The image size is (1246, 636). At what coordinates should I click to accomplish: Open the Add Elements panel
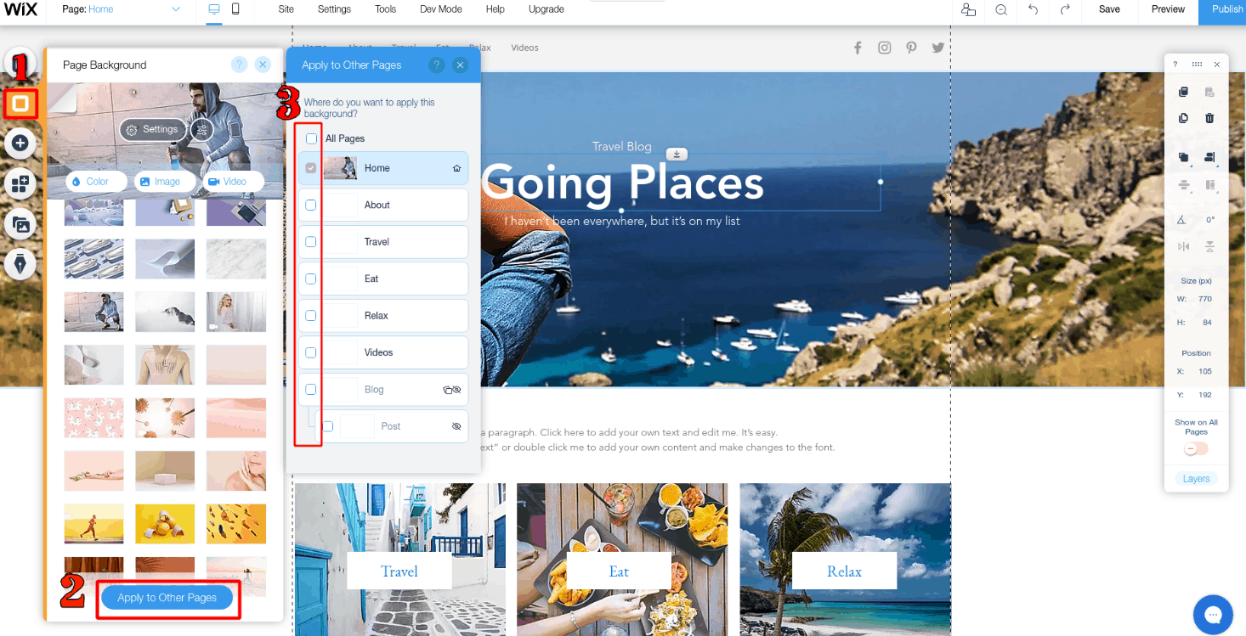pyautogui.click(x=20, y=144)
